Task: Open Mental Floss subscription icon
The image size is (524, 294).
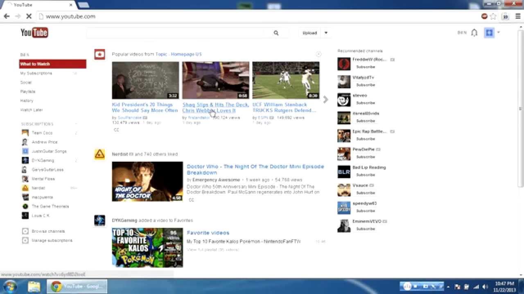Action: point(25,179)
